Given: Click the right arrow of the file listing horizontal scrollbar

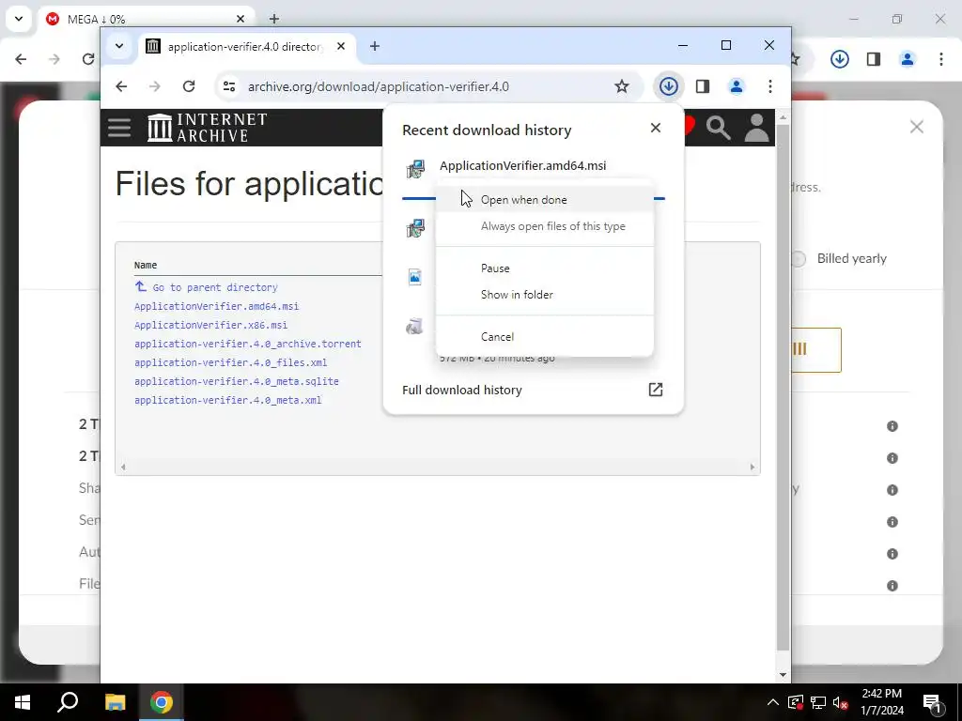Looking at the screenshot, I should tap(753, 468).
